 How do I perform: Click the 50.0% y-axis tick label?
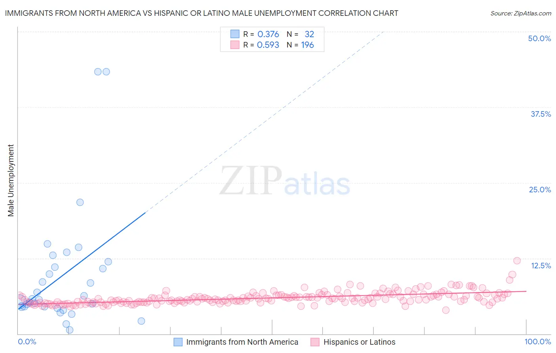539,38
